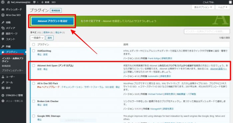Click the Pages icon in sidebar

[3, 34]
